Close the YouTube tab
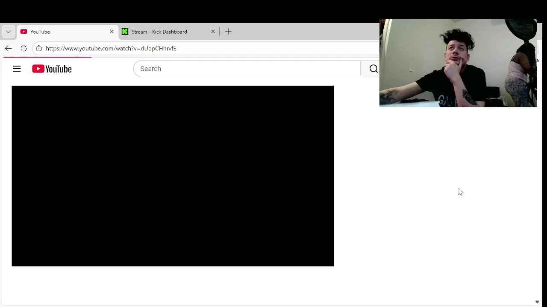The image size is (547, 307). [x=112, y=32]
